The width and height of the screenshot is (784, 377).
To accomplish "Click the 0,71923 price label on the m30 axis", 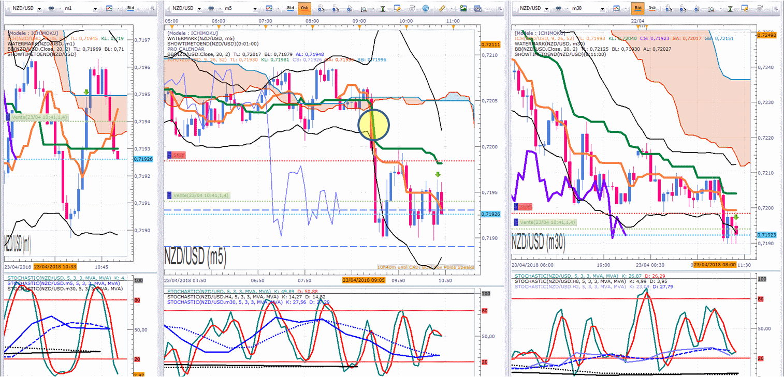I will [x=766, y=235].
